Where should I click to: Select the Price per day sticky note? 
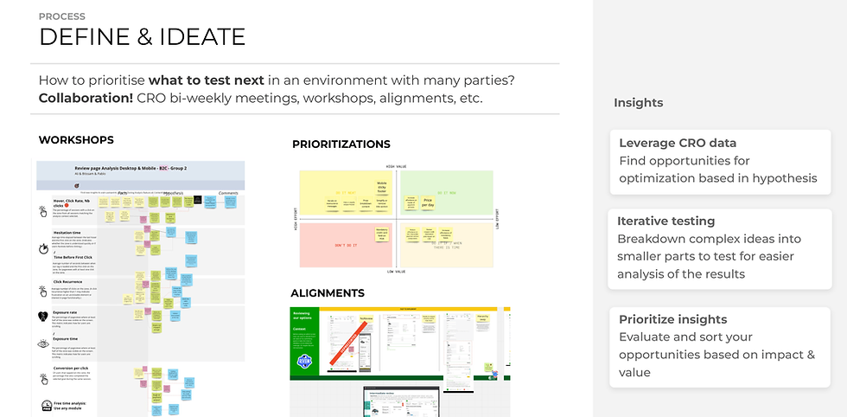point(427,202)
